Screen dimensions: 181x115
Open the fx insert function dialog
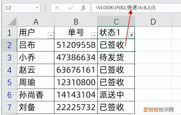pyautogui.click(x=83, y=8)
